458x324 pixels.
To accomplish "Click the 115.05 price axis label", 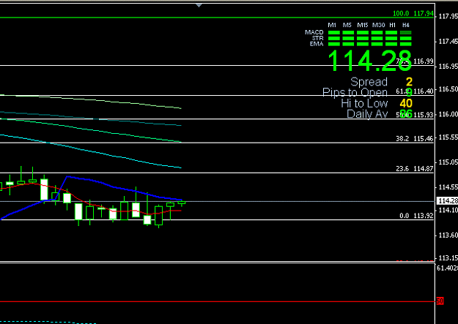I will [448, 162].
